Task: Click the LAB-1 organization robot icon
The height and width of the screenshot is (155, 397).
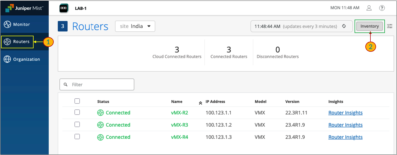Action: [x=64, y=8]
